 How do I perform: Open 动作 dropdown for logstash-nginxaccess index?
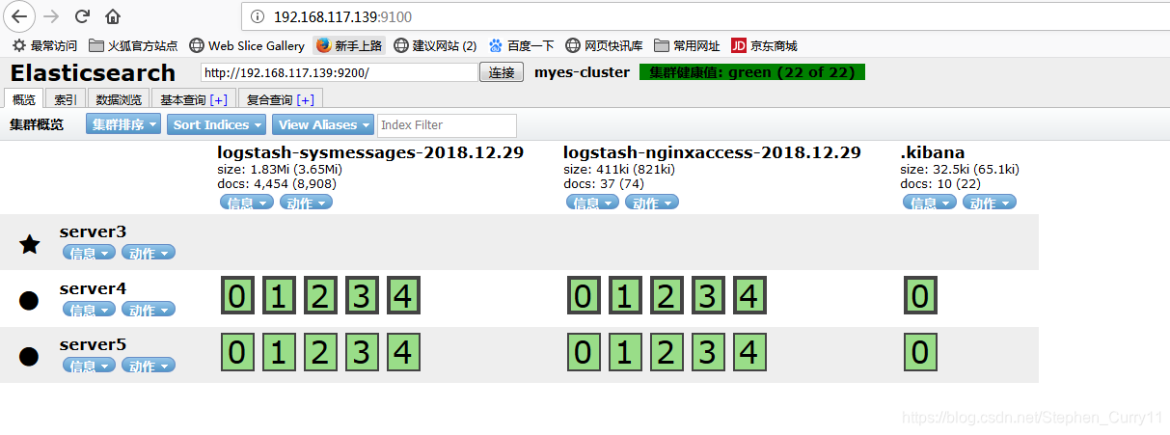pos(652,203)
